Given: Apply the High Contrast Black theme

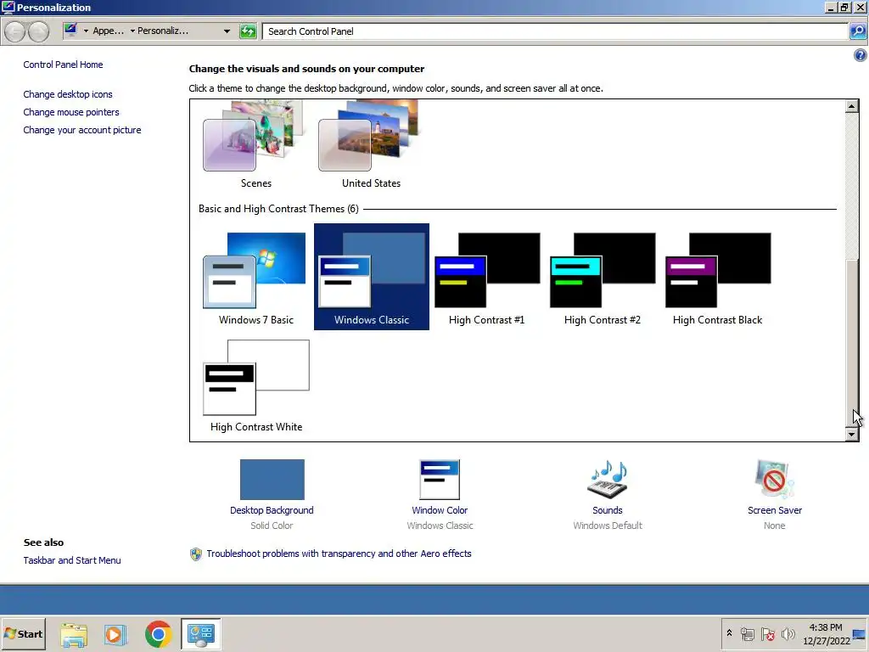Looking at the screenshot, I should [717, 278].
